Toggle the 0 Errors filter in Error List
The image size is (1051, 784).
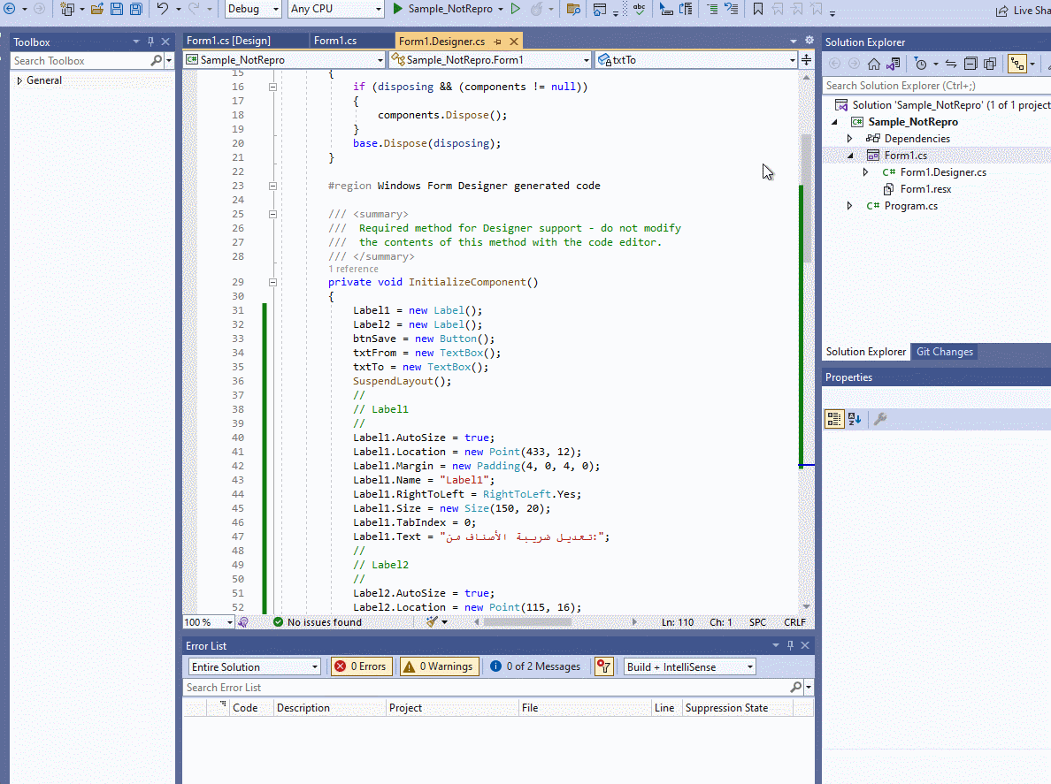(361, 666)
